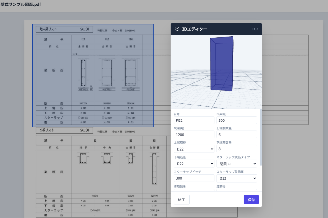Viewport: 328px width, 218px height.
Task: Expand the スターラップ鉄筋タイプ dropdown
Action: pyautogui.click(x=236, y=163)
